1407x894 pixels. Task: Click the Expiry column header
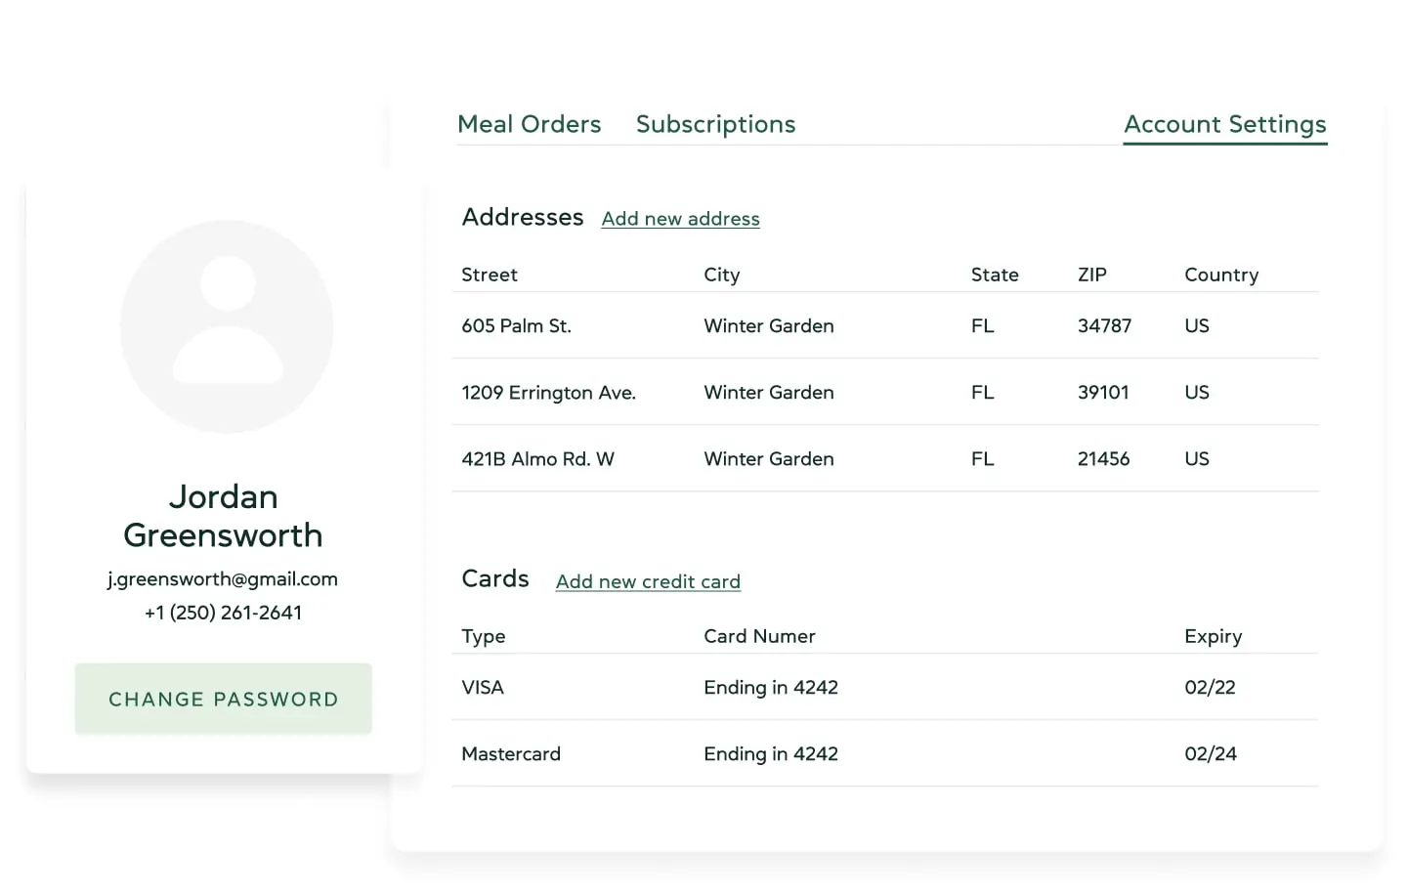pos(1214,636)
